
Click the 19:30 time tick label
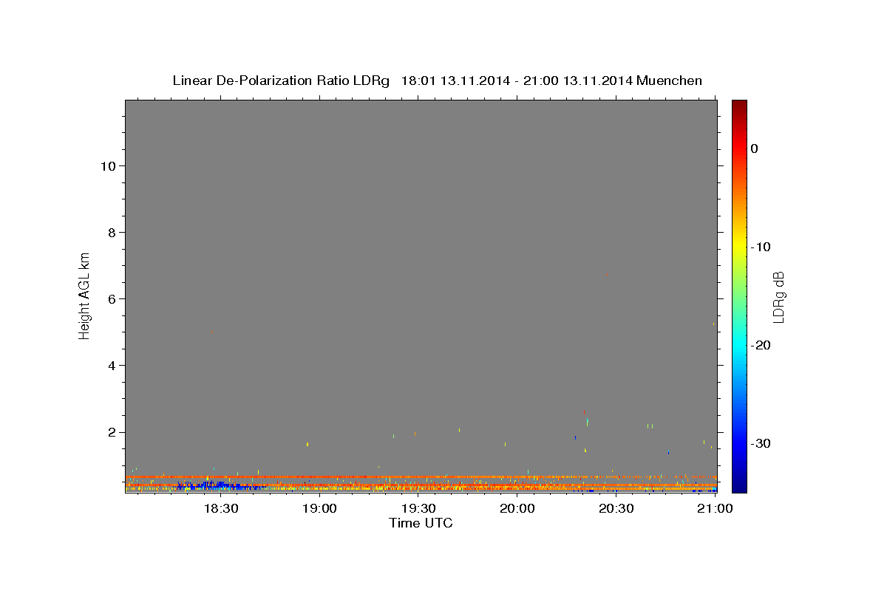pyautogui.click(x=418, y=509)
